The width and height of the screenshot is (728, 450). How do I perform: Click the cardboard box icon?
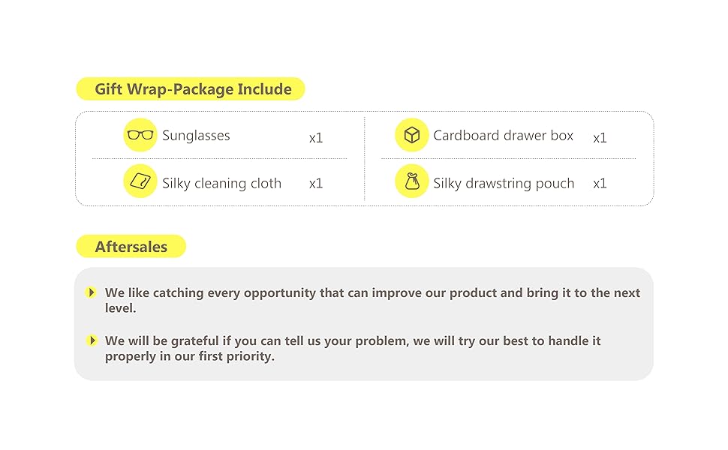(x=411, y=135)
